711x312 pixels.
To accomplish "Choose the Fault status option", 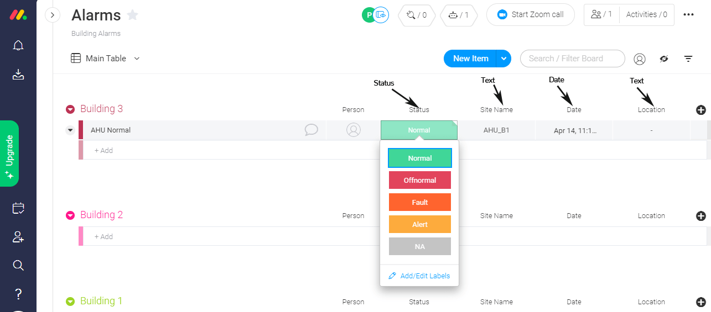I will pyautogui.click(x=420, y=202).
